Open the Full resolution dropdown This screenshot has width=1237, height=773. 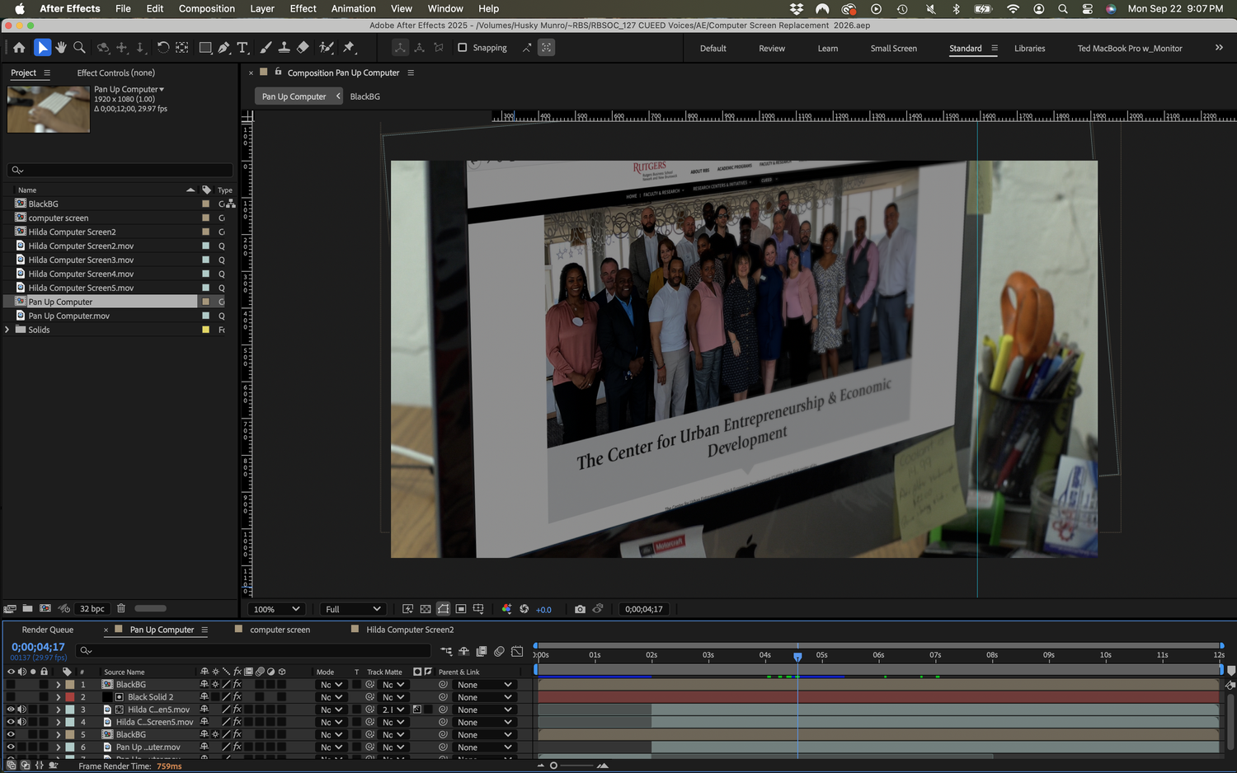tap(353, 609)
